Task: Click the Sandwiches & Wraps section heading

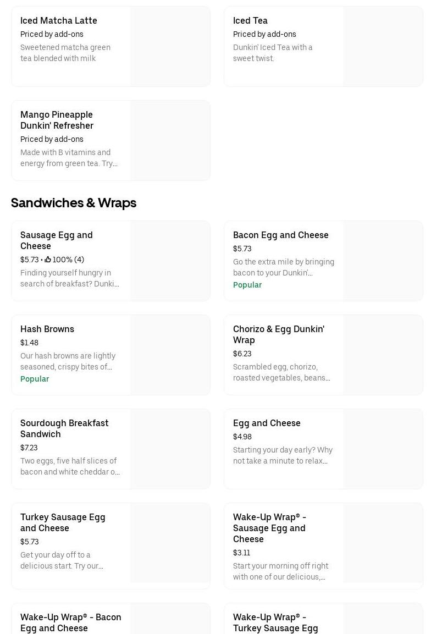Action: [x=74, y=203]
